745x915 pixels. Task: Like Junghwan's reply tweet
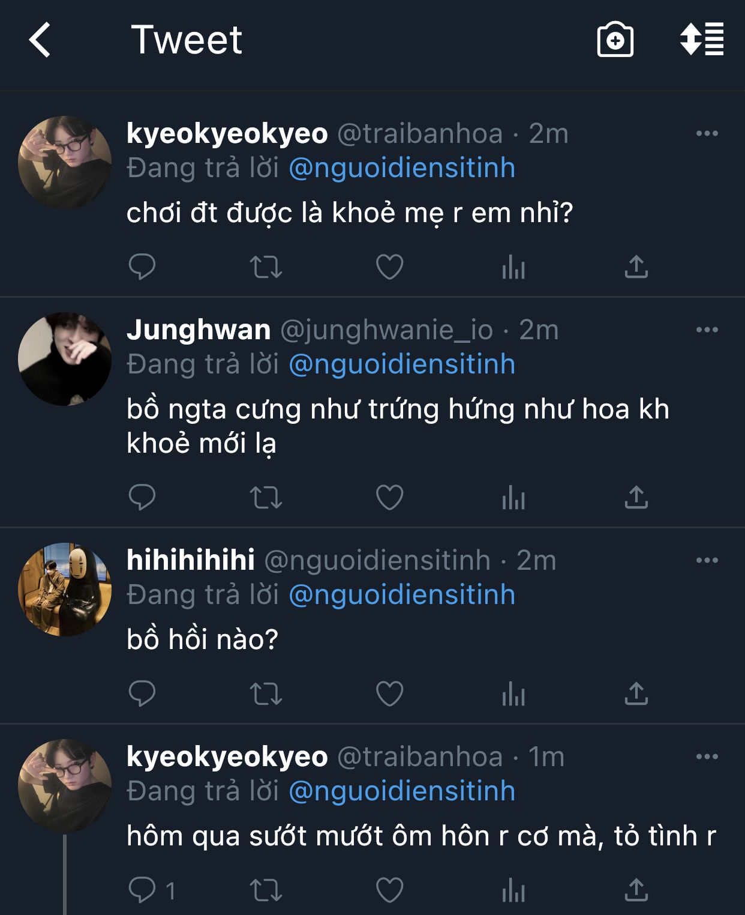click(x=389, y=498)
